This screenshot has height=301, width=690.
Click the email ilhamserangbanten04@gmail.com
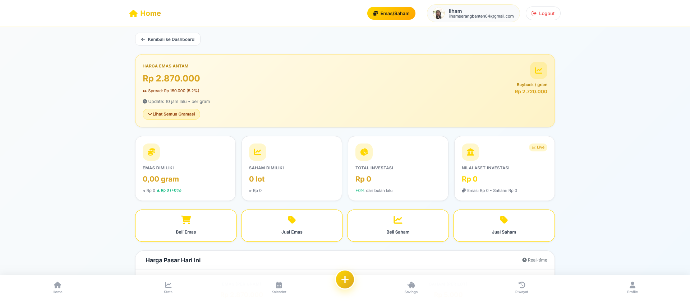(x=481, y=16)
